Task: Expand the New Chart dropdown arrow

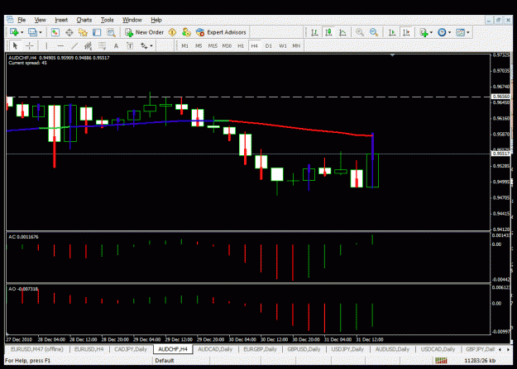Action: click(x=22, y=32)
